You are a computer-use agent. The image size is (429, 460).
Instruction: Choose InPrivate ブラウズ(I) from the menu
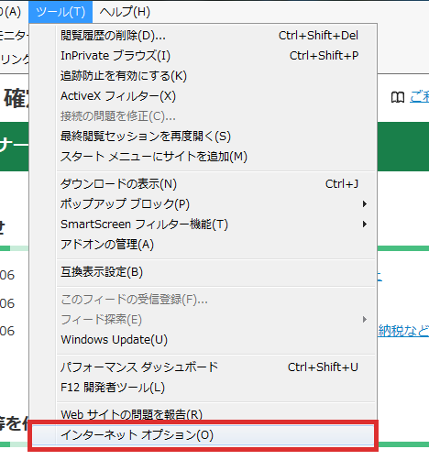point(203,56)
